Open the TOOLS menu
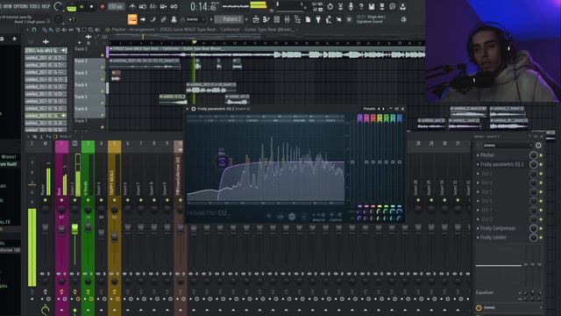 (x=36, y=6)
